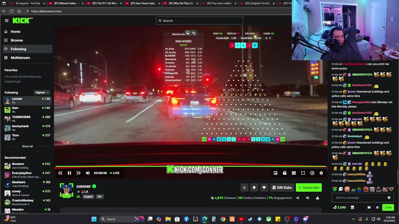The image size is (399, 224).
Task: Follow conner with heart button
Action: pos(264,188)
